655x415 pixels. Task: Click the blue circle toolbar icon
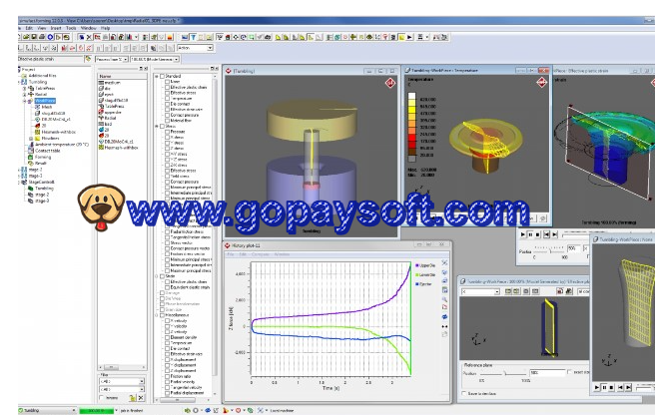tap(50, 37)
